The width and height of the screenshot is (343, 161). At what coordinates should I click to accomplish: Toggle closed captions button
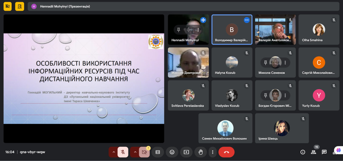tap(158, 152)
